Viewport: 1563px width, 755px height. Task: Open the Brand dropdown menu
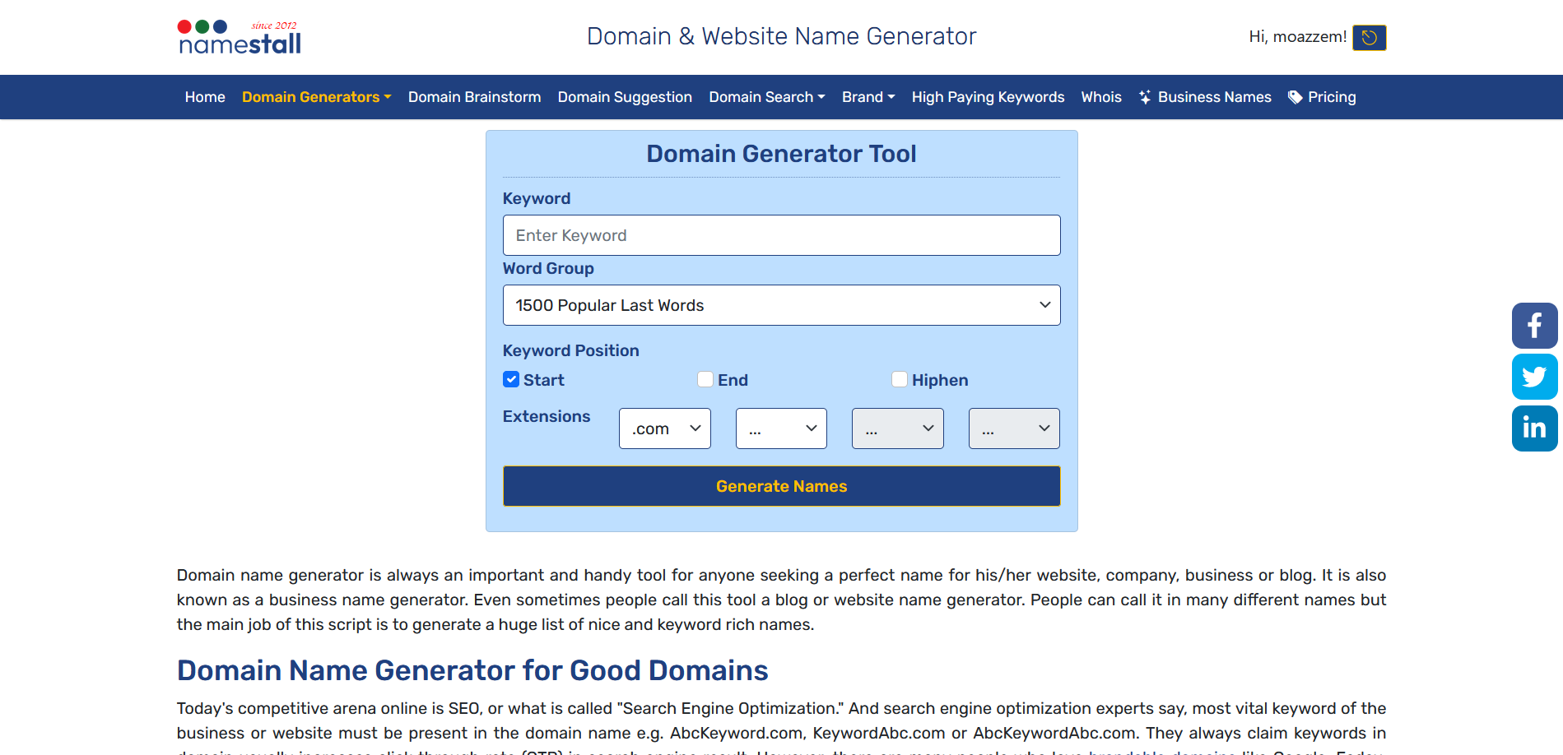pos(868,96)
